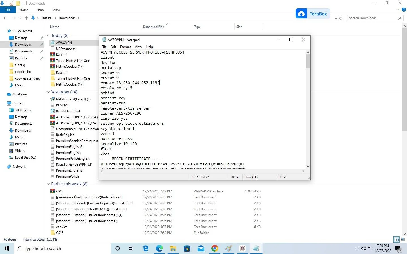Switch Explorer to large thumbnails view toggle
Viewport: 407px width, 254px height.
pos(403,239)
